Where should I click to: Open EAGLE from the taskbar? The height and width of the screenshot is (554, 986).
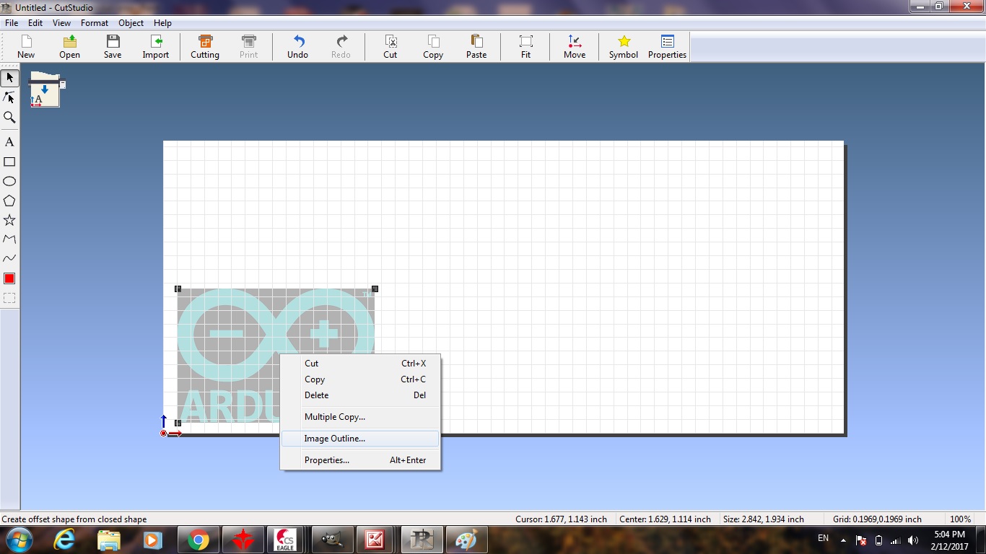coord(286,540)
